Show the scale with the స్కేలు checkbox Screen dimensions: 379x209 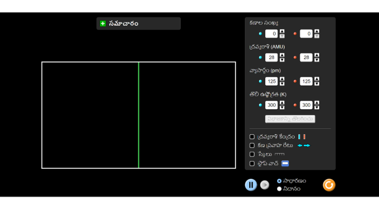(x=252, y=154)
